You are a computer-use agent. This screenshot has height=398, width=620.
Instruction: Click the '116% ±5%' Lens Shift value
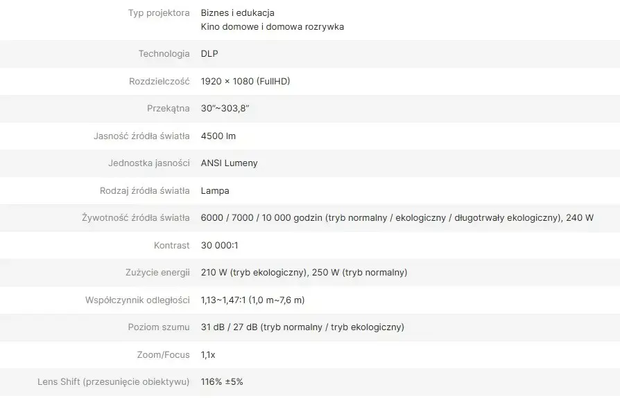point(222,382)
